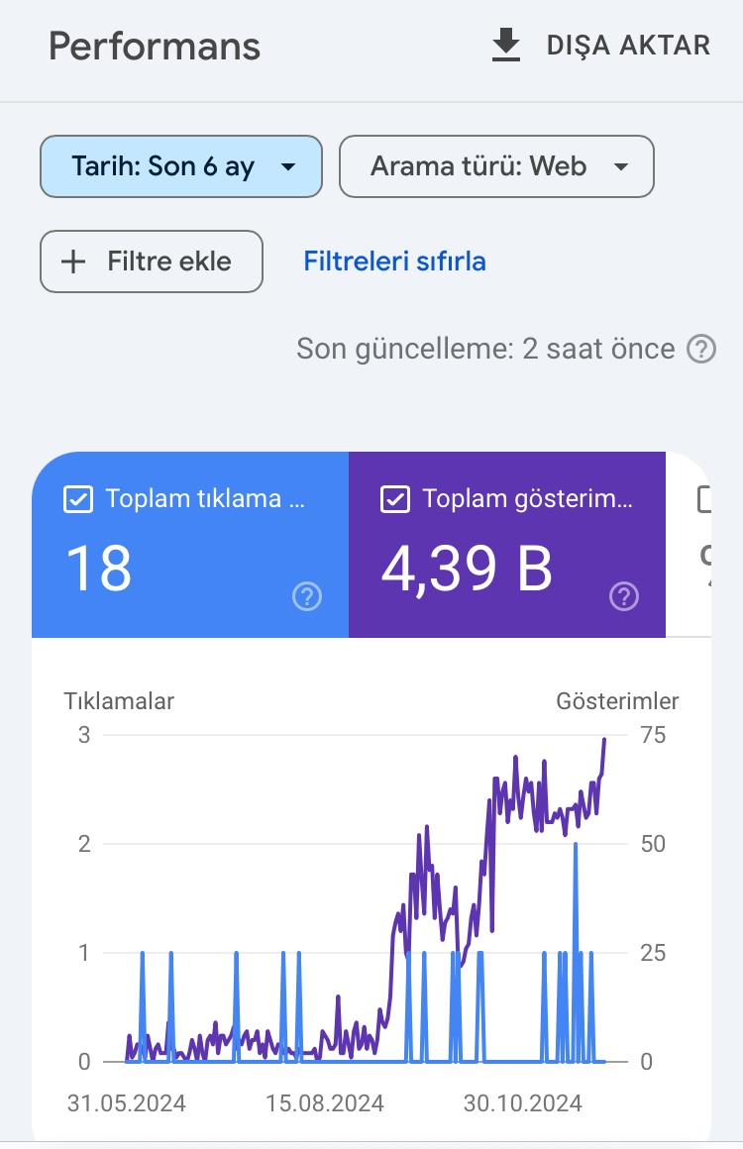Click the purple impressions peak at chart end
Viewport: 743px width, 1149px height.
coord(604,740)
